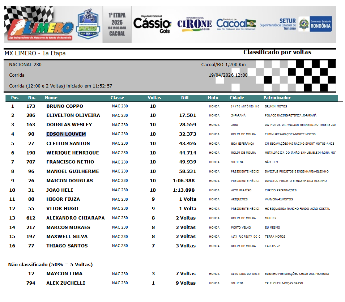This screenshot has width=345, height=302.
Task: Click the Nome column header
Action: [x=51, y=98]
